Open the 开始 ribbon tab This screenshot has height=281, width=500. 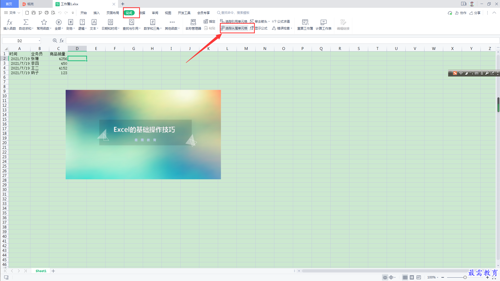click(x=83, y=13)
